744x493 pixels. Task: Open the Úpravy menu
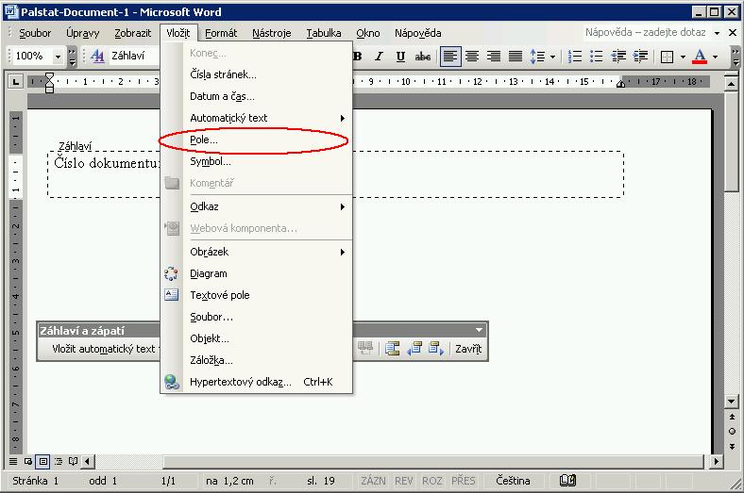[x=83, y=33]
